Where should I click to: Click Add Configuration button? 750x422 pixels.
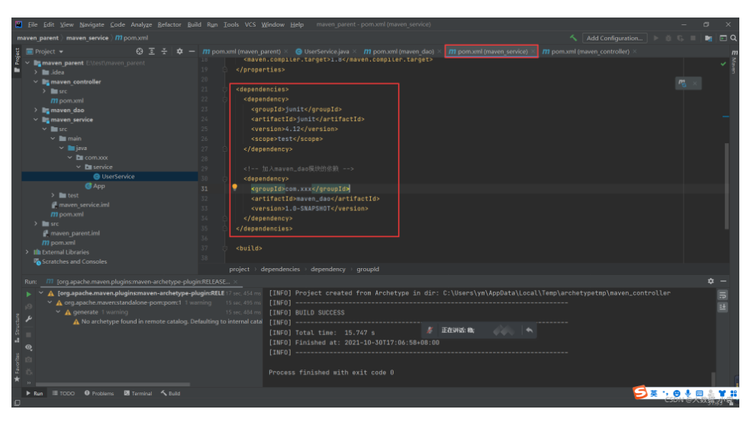(614, 38)
